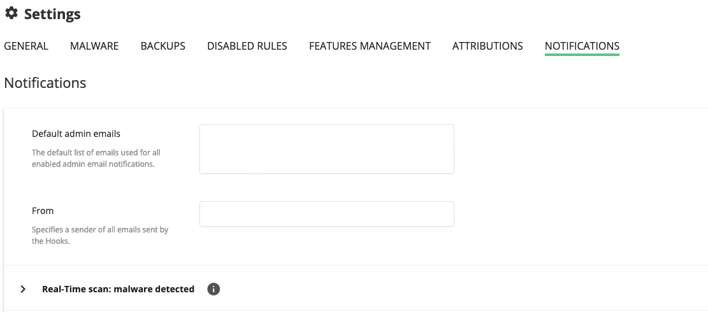Click the default email list description text
The image size is (708, 312).
(x=96, y=159)
